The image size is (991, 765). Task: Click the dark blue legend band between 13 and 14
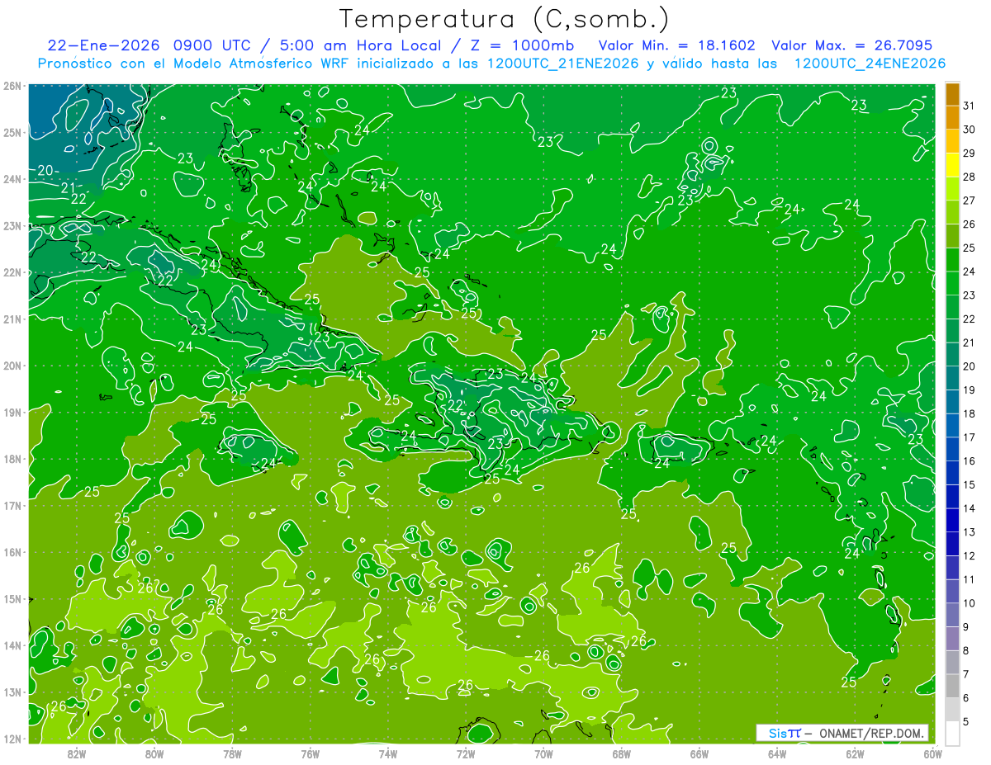click(x=952, y=521)
